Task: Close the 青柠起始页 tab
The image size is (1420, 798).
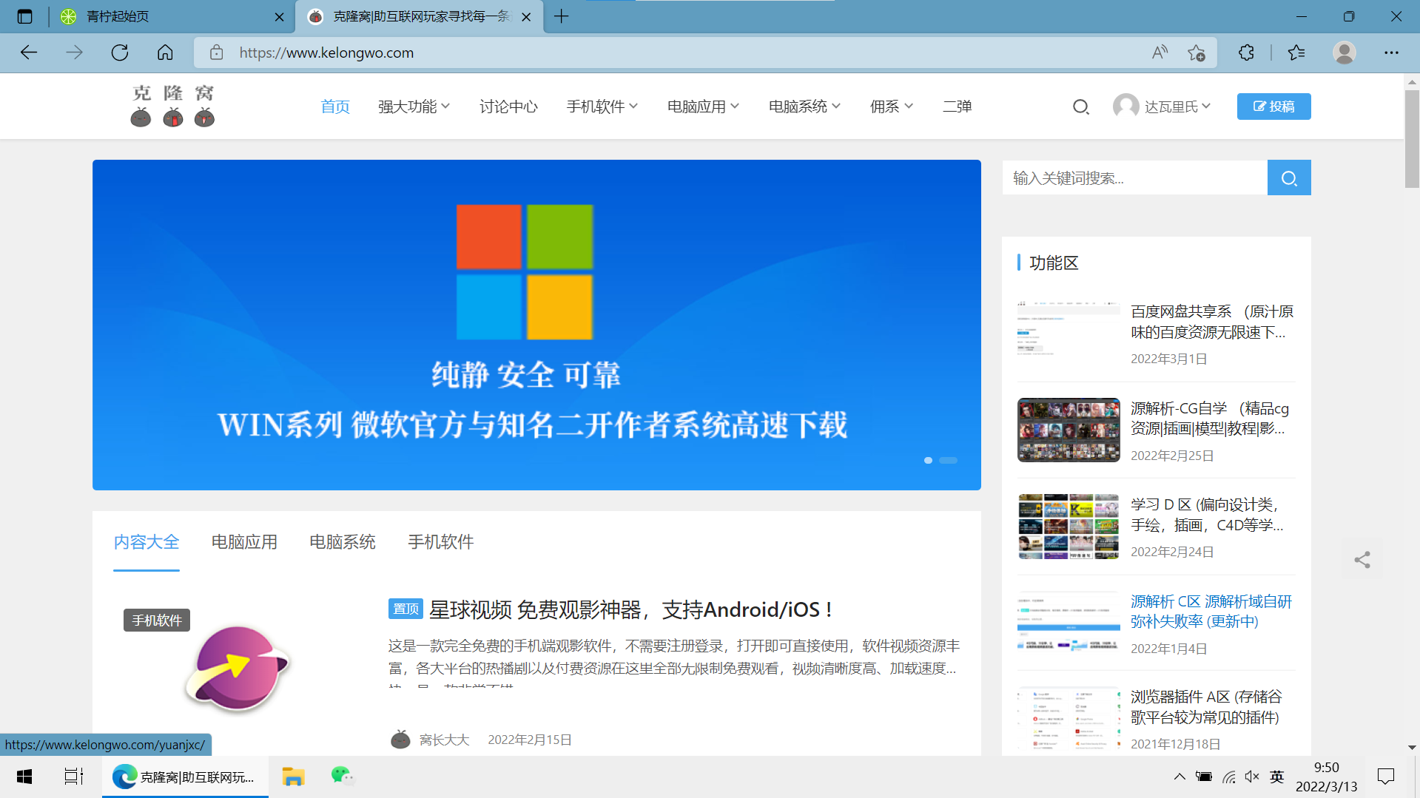Action: (279, 16)
